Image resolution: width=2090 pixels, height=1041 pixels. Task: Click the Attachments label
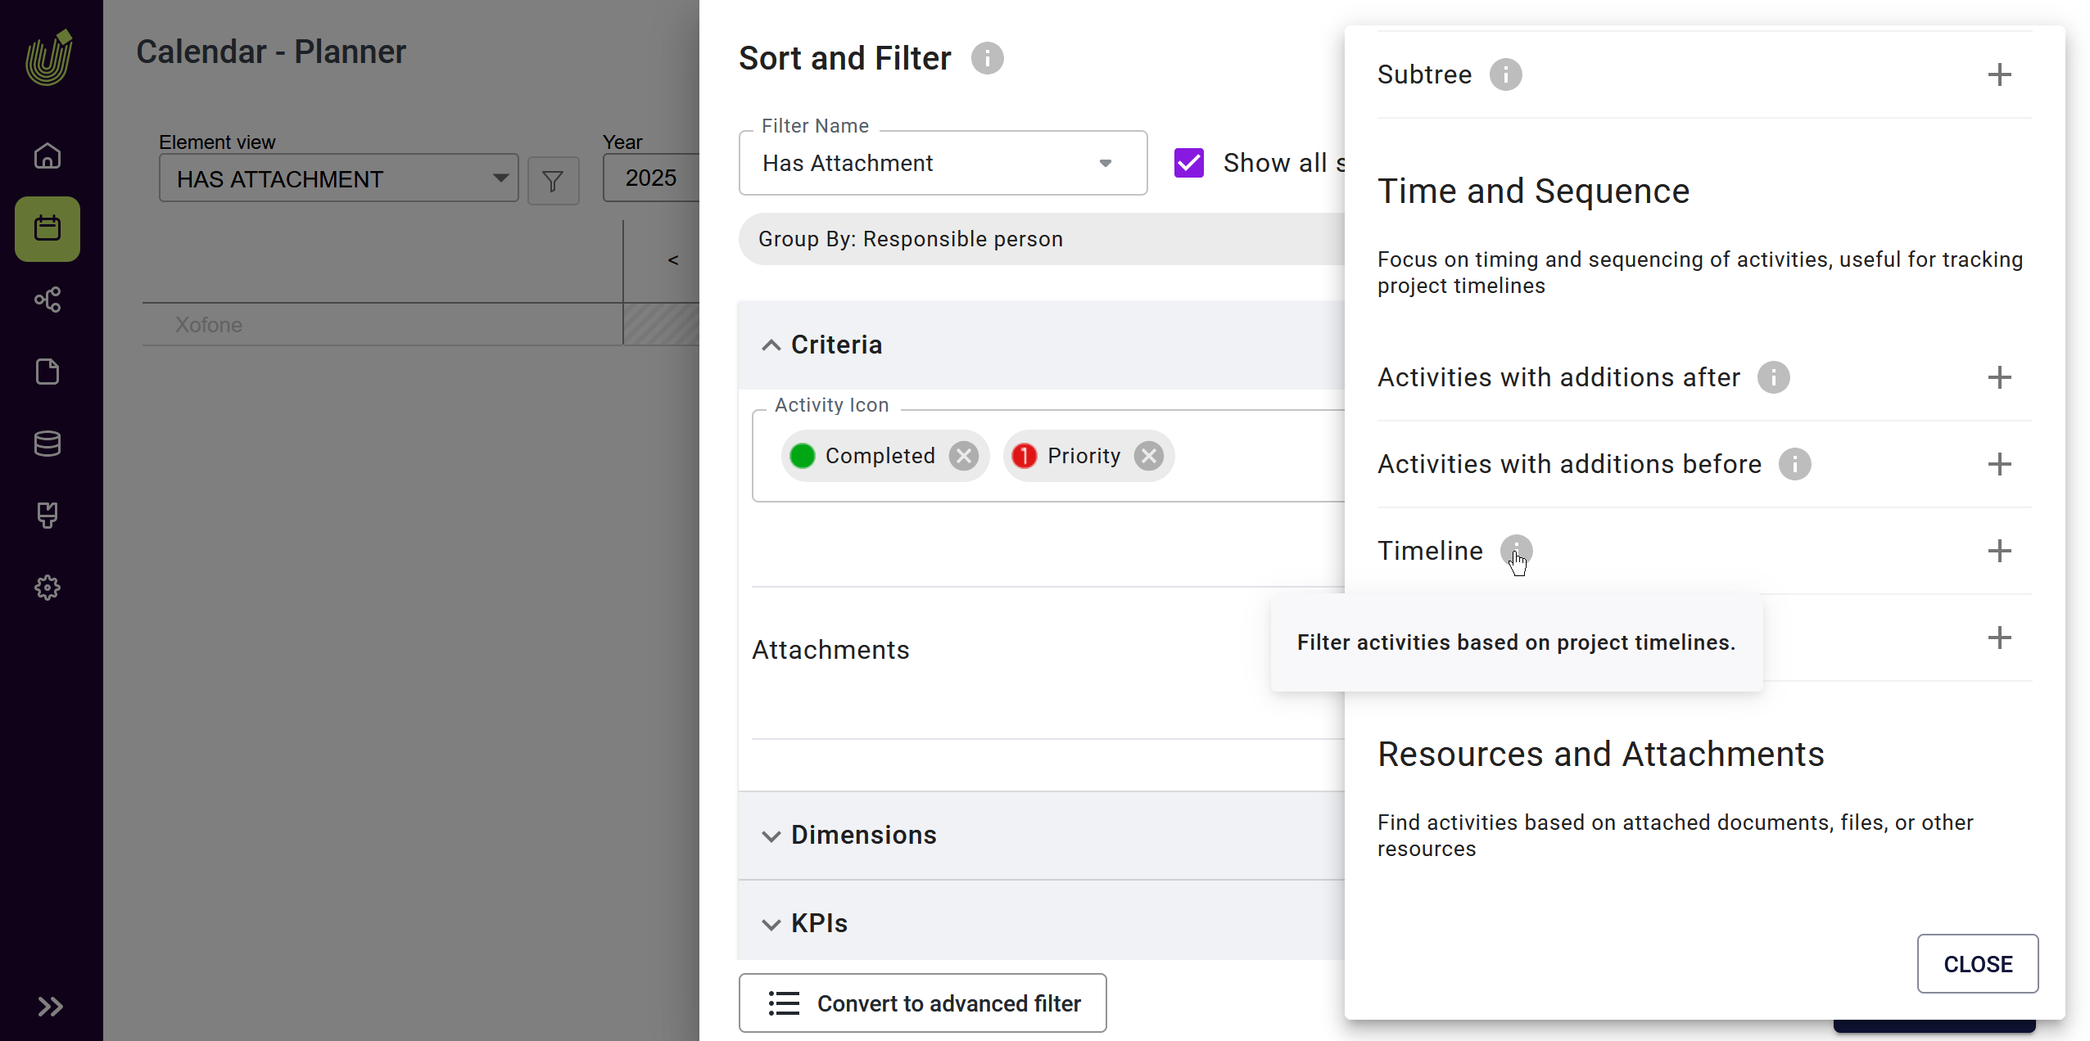(830, 650)
